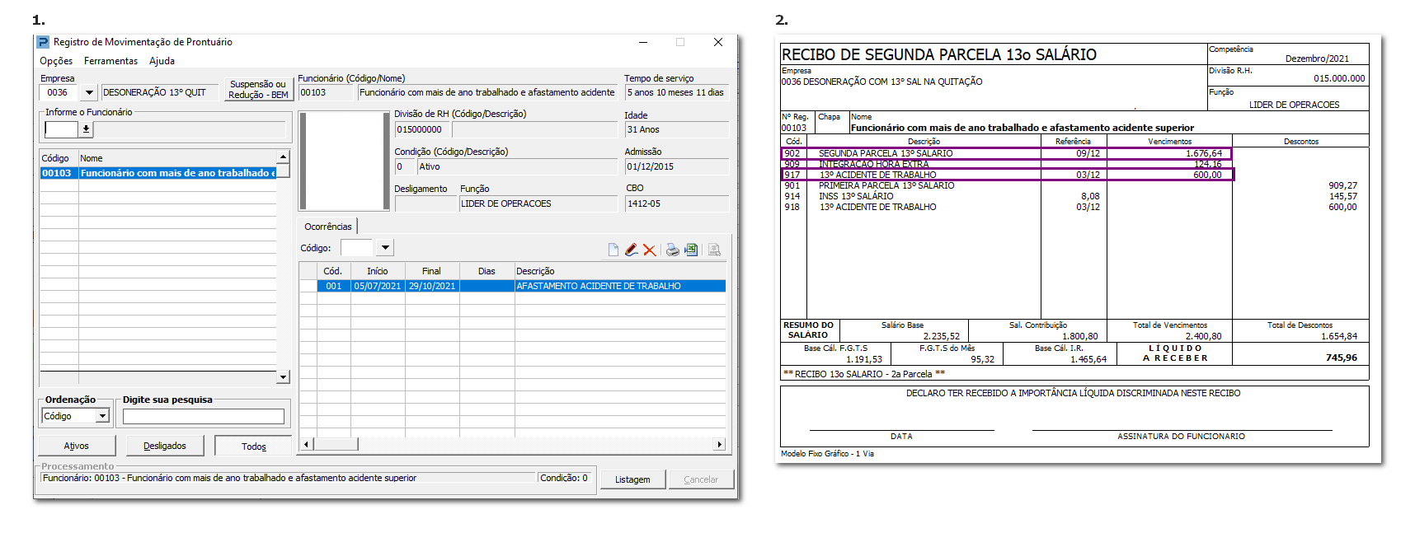This screenshot has width=1415, height=533.
Task: Click the Todos filter button
Action: [253, 446]
